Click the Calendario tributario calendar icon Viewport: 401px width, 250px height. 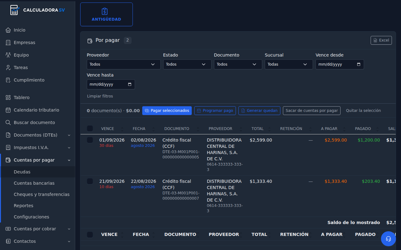pyautogui.click(x=8, y=110)
